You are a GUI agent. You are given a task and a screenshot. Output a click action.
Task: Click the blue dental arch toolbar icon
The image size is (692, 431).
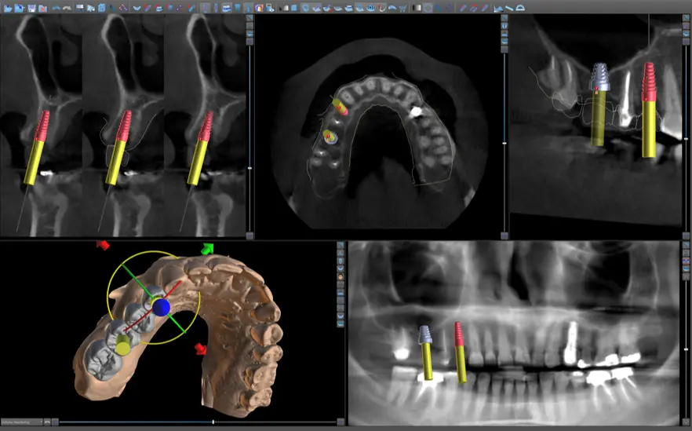tap(137, 8)
